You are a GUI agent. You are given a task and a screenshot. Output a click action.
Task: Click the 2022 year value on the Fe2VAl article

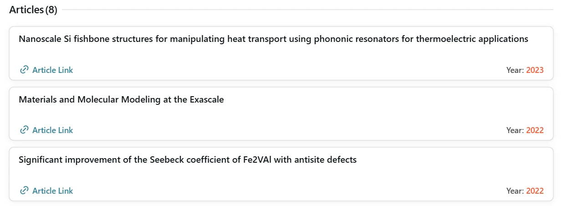coord(535,191)
